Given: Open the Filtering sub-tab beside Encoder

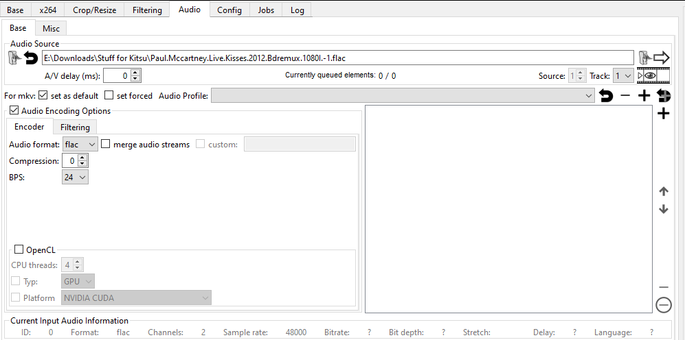Looking at the screenshot, I should pyautogui.click(x=75, y=127).
